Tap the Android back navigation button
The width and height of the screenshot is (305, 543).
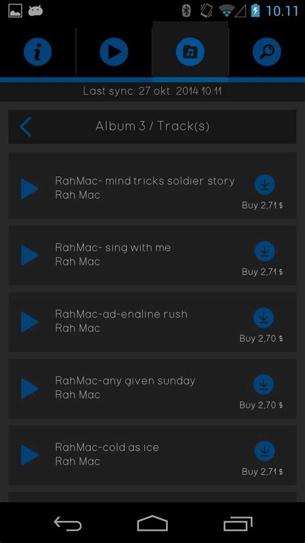(x=68, y=523)
